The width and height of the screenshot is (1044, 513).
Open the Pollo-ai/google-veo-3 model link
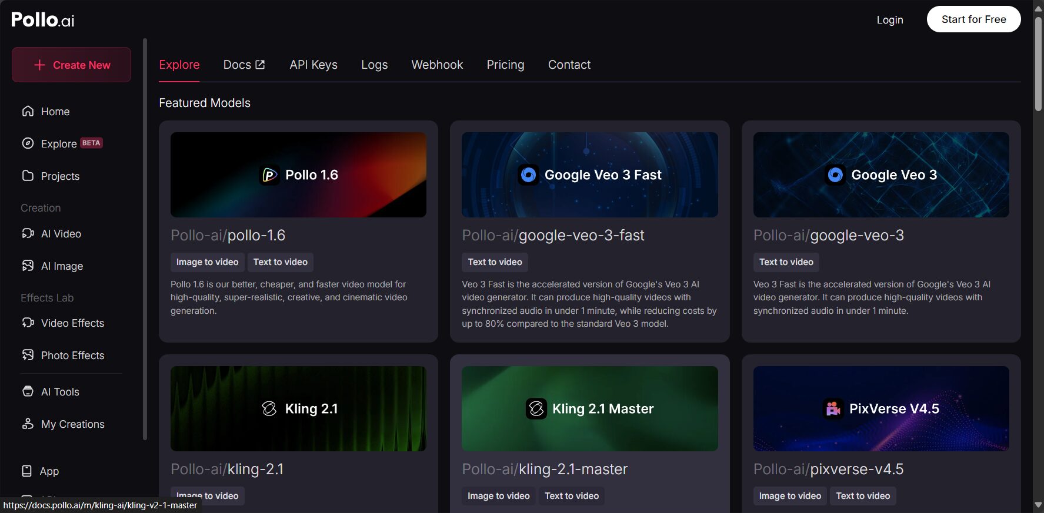[828, 235]
